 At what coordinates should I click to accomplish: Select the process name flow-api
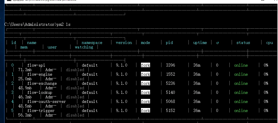36,65
